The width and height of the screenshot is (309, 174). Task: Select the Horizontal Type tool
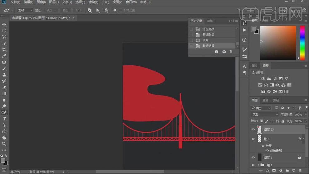[4, 119]
